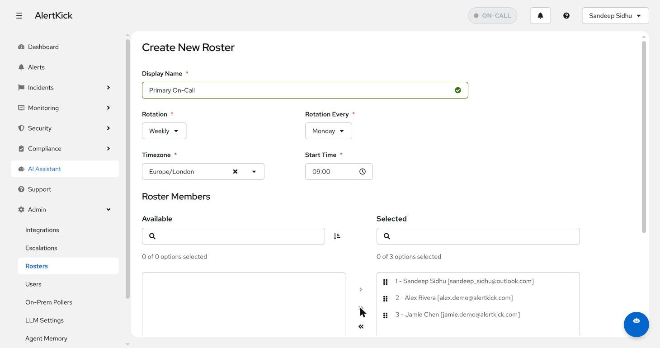Clear the Europe/London timezone selection

(235, 172)
